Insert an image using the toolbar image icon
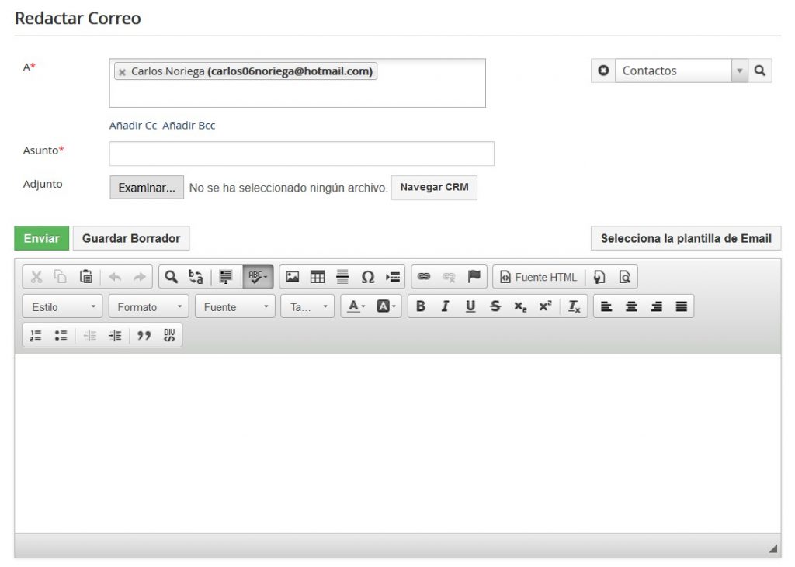Image resolution: width=795 pixels, height=567 pixels. click(293, 277)
